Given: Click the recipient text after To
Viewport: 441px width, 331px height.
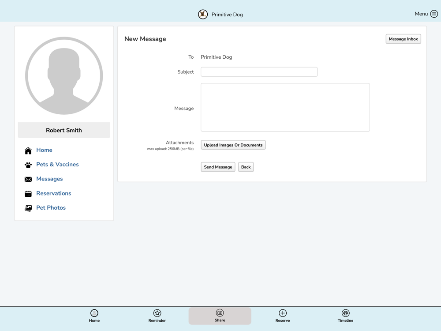Looking at the screenshot, I should (216, 57).
